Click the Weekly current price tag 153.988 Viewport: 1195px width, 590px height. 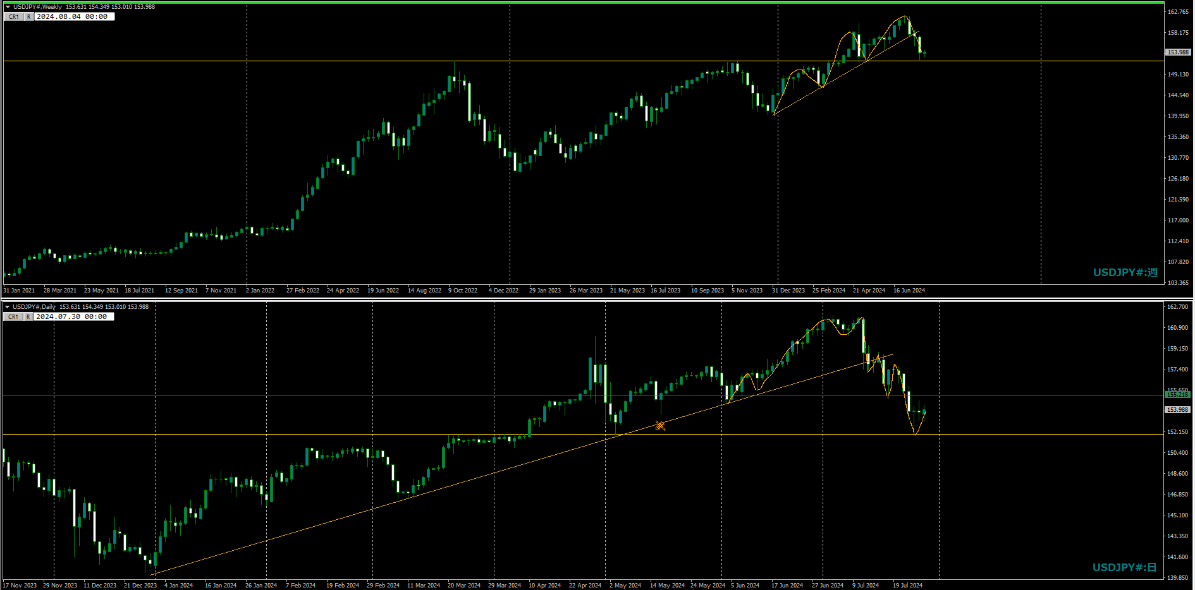1178,52
